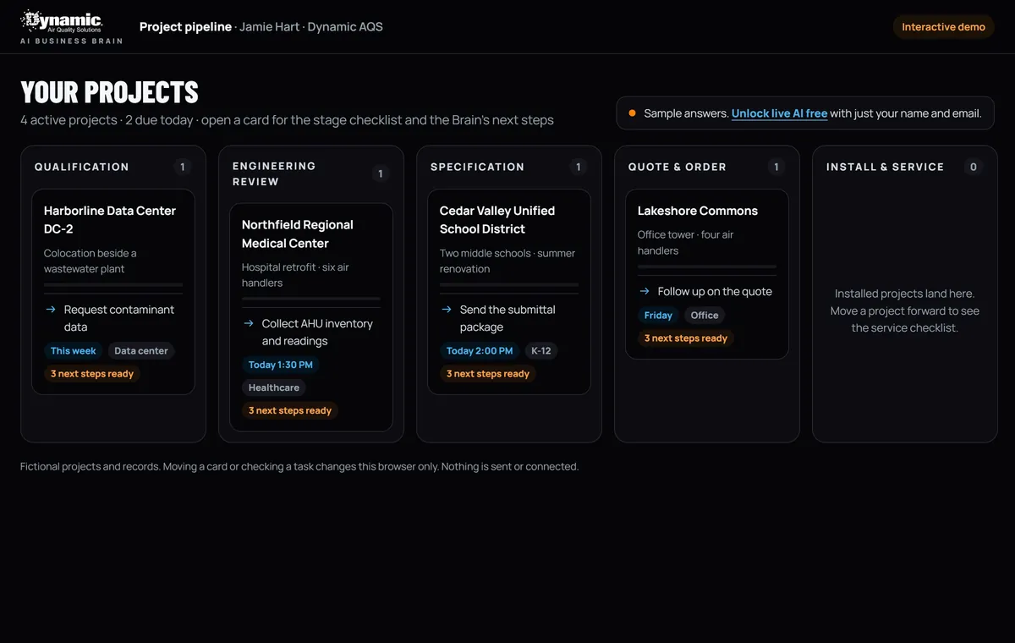Image resolution: width=1015 pixels, height=643 pixels.
Task: Click the Cedar Valley card progress bar
Action: tap(509, 285)
